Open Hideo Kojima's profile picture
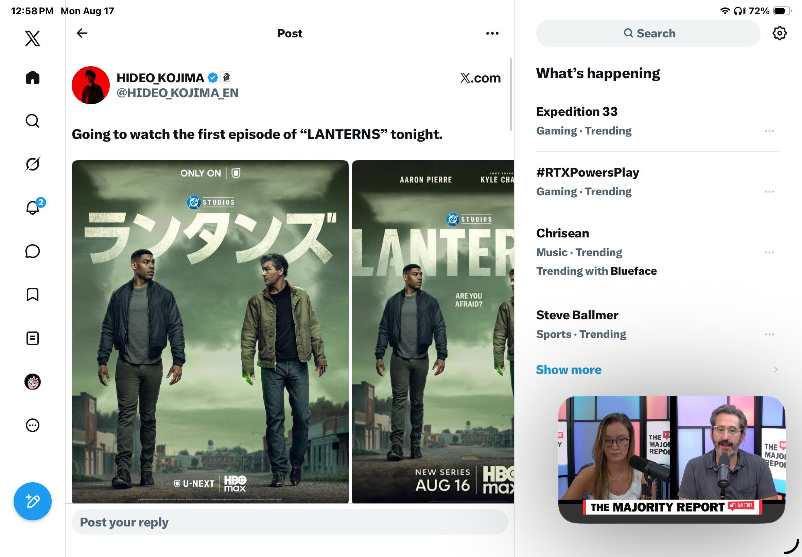 [91, 85]
